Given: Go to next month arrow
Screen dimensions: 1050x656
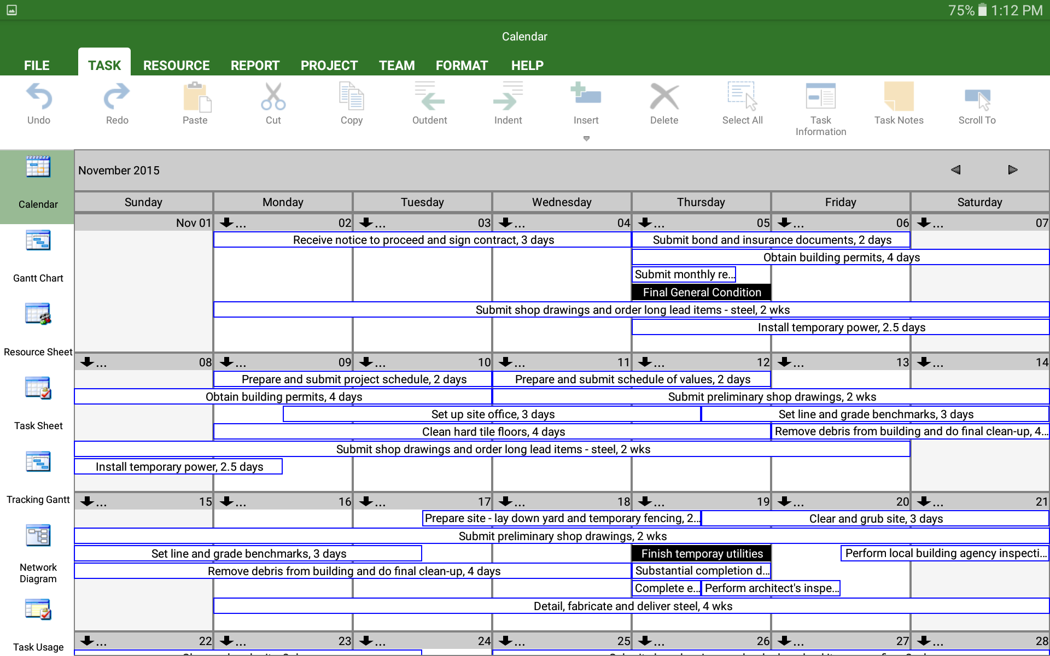Looking at the screenshot, I should pos(1012,170).
